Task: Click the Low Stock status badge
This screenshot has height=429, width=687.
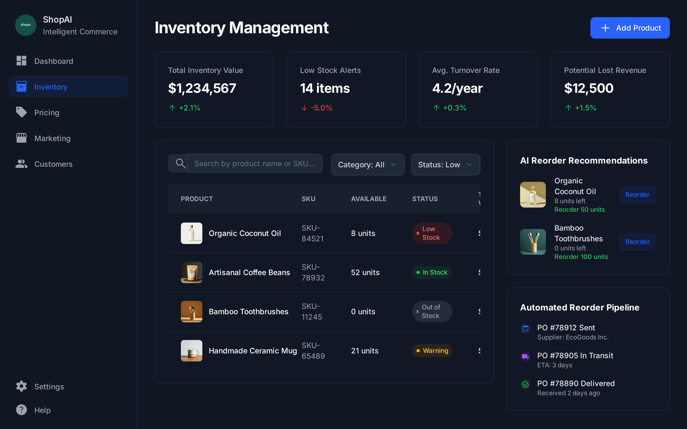Action: 432,233
